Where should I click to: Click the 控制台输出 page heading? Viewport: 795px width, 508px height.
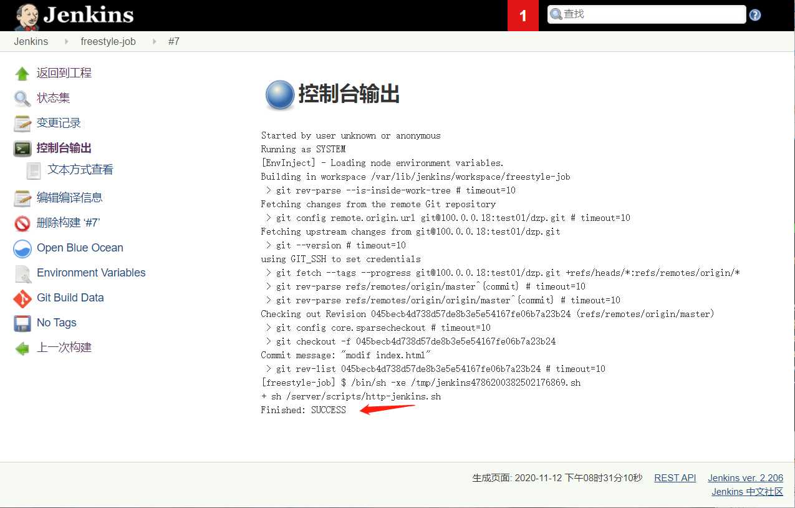[x=349, y=94]
